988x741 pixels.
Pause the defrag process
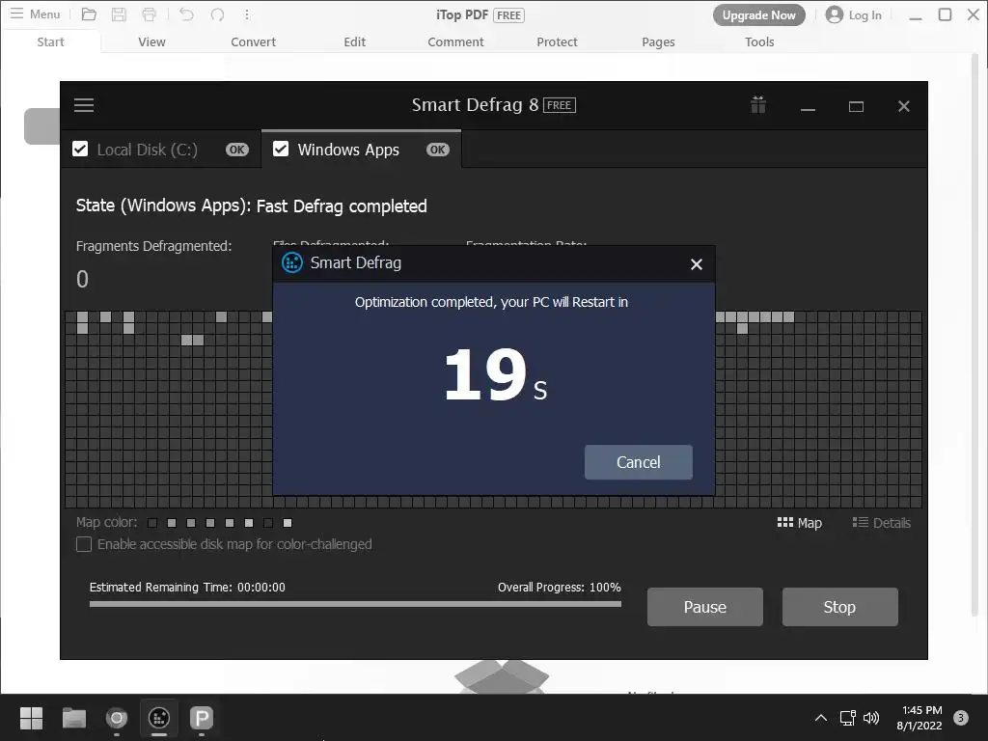pos(704,607)
